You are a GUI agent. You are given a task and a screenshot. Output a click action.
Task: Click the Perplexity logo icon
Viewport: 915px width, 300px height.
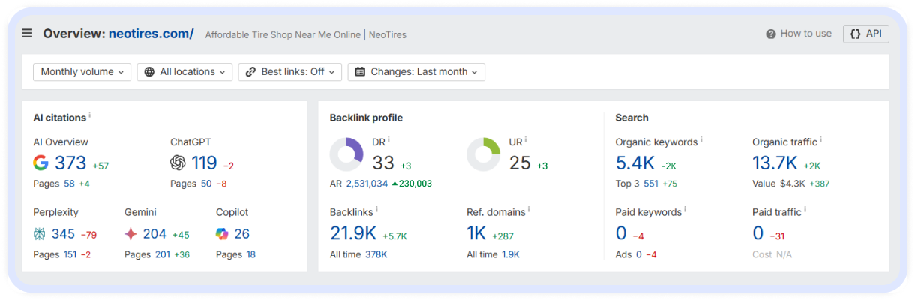click(x=40, y=234)
